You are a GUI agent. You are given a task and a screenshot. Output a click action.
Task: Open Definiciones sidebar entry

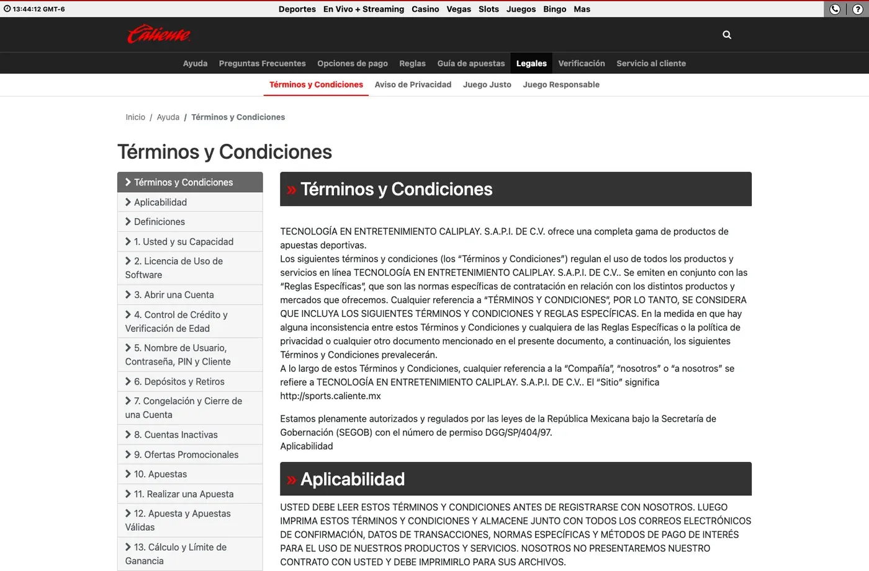click(x=190, y=222)
